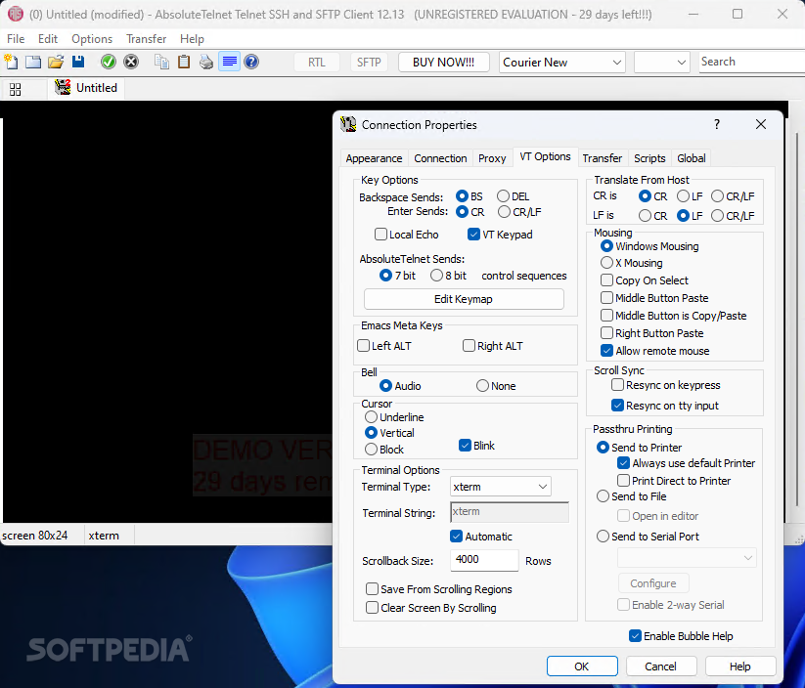Set Bell to None
This screenshot has height=688, width=805.
coord(496,386)
